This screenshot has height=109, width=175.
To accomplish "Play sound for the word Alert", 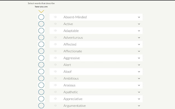I will [x=55, y=65].
